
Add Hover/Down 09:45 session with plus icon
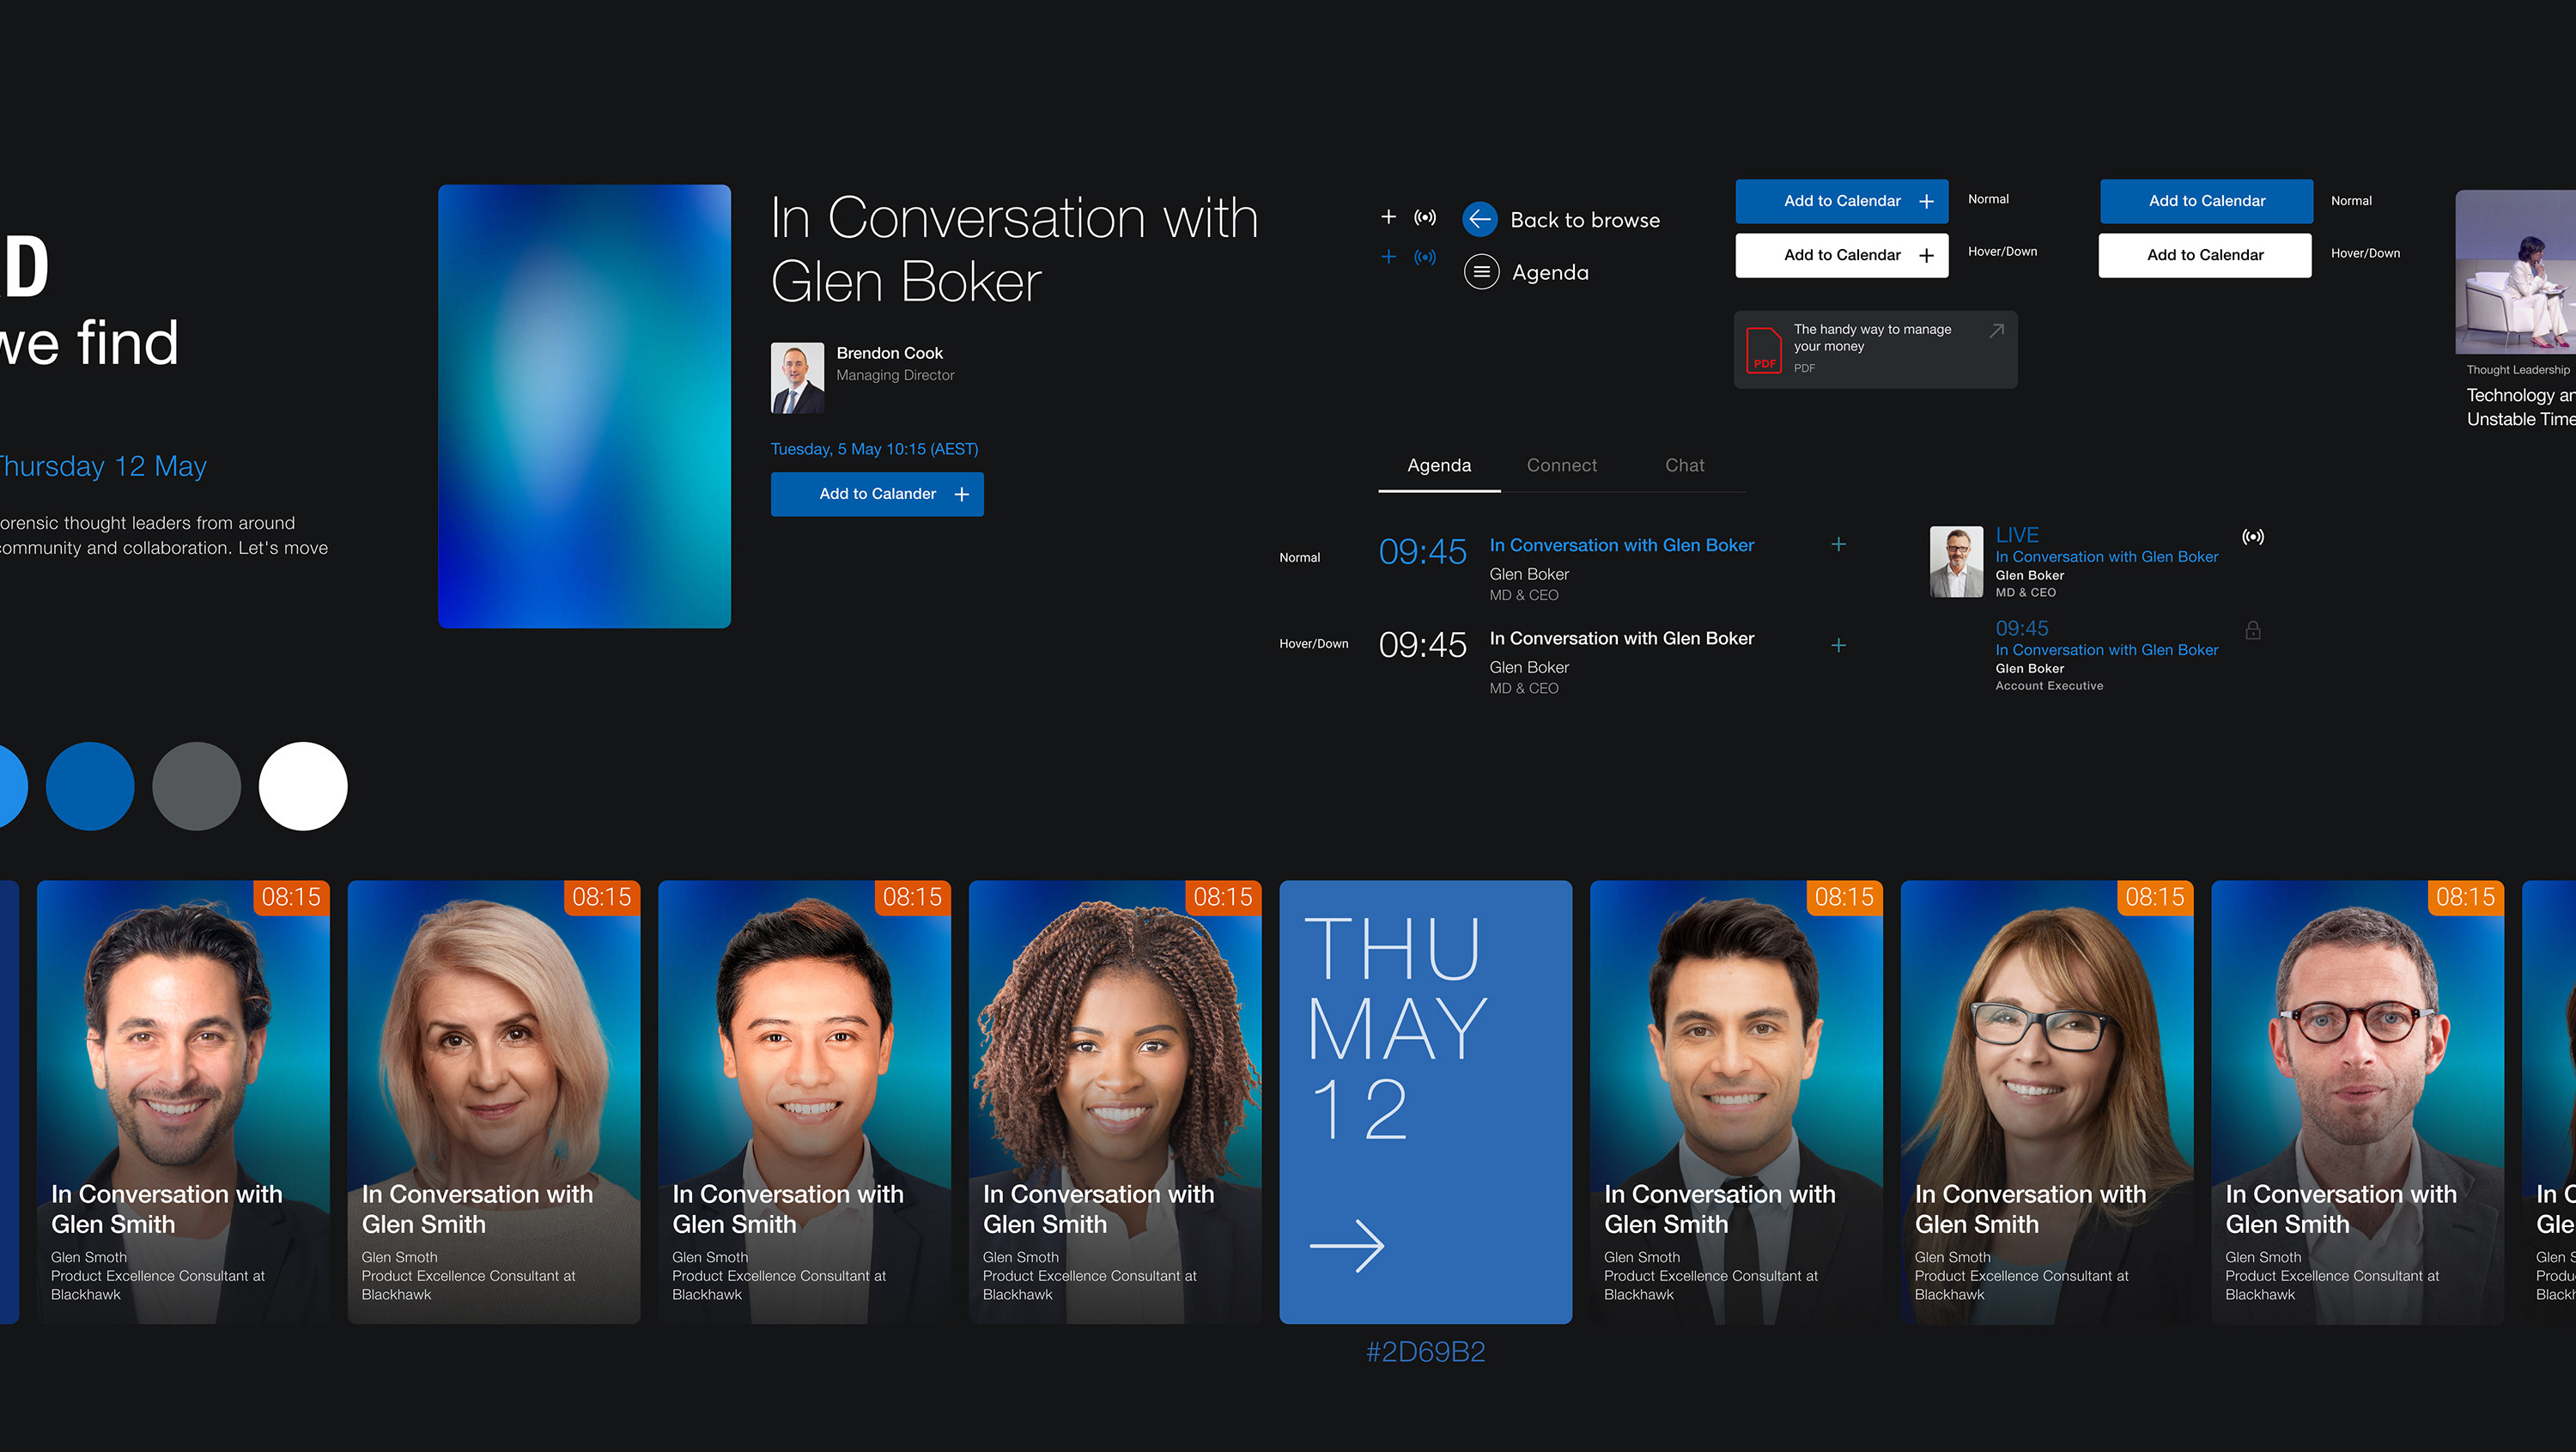point(1838,645)
